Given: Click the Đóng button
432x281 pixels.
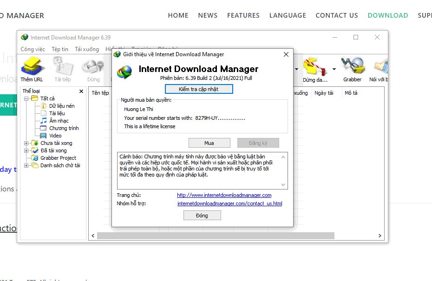Looking at the screenshot, I should 202,216.
